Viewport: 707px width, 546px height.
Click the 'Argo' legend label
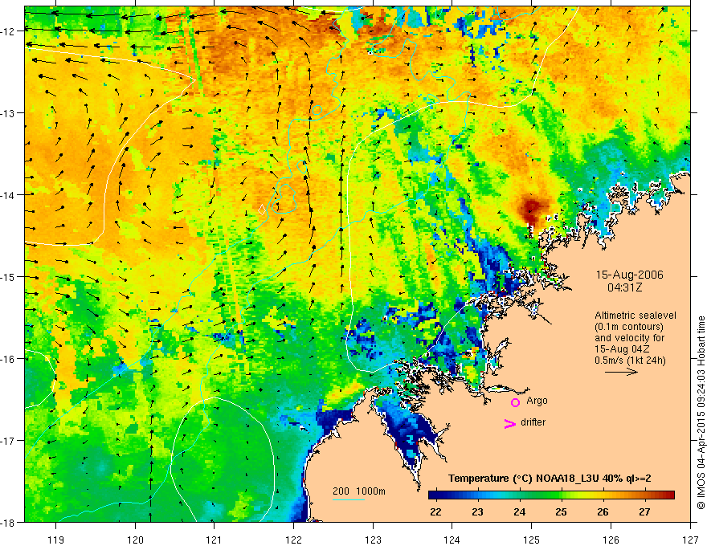[537, 401]
